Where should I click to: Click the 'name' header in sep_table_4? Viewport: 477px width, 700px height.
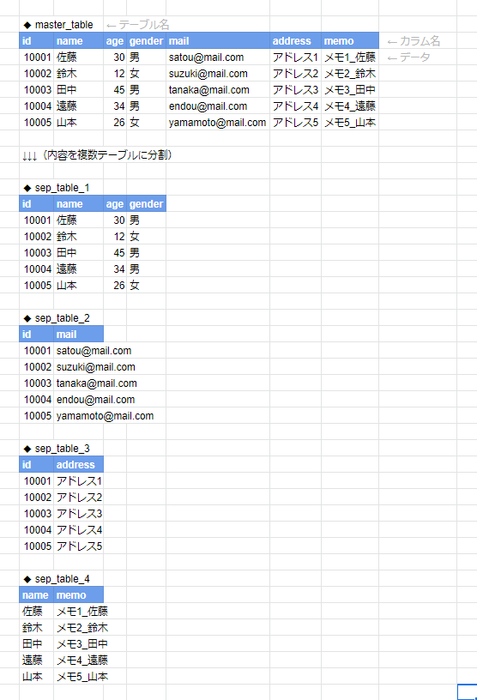click(x=37, y=595)
